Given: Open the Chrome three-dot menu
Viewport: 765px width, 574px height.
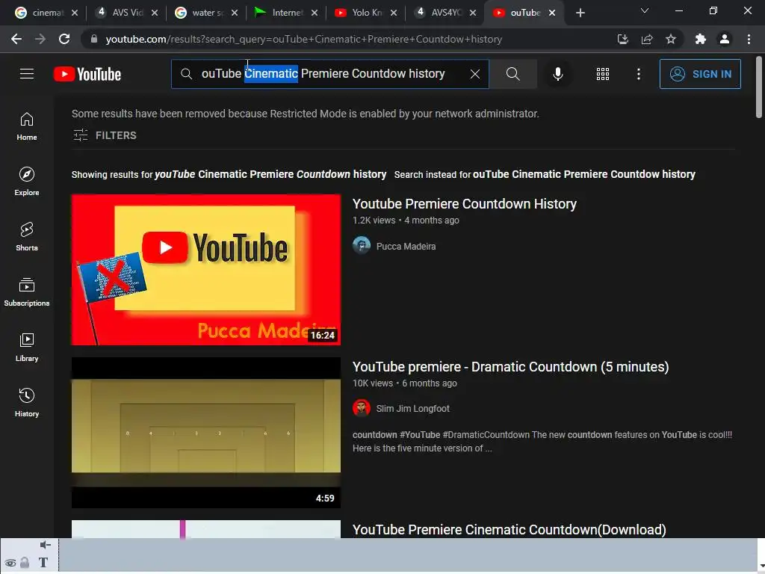Looking at the screenshot, I should point(749,39).
